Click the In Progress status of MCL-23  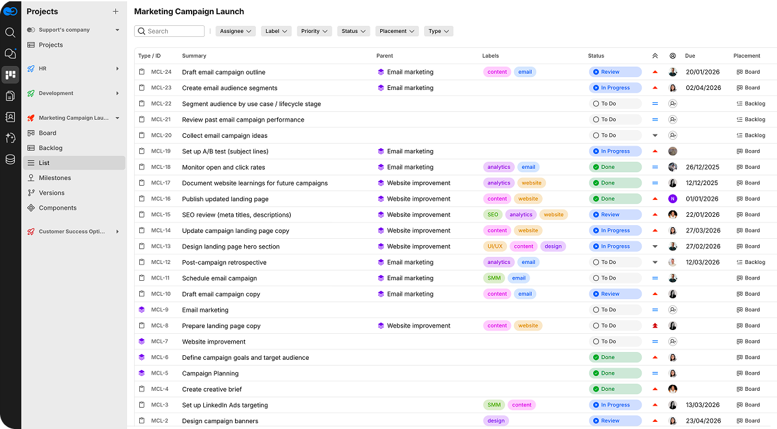click(x=615, y=88)
